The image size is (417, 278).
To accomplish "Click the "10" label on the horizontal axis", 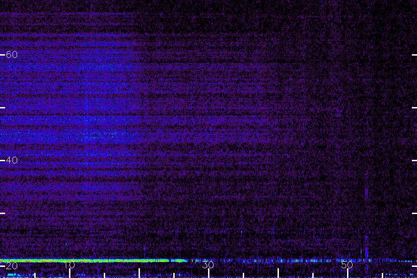I will point(69,265).
